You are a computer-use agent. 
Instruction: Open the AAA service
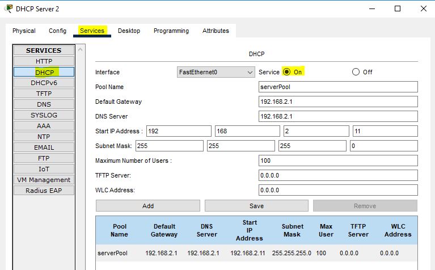44,126
